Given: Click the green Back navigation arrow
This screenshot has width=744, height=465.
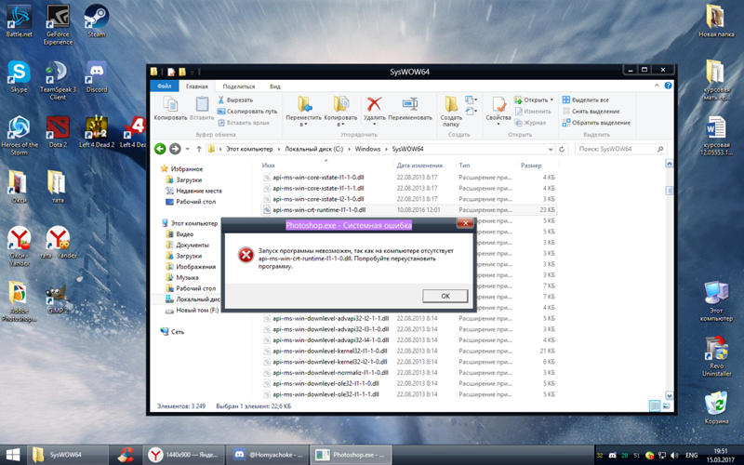Looking at the screenshot, I should pyautogui.click(x=160, y=149).
